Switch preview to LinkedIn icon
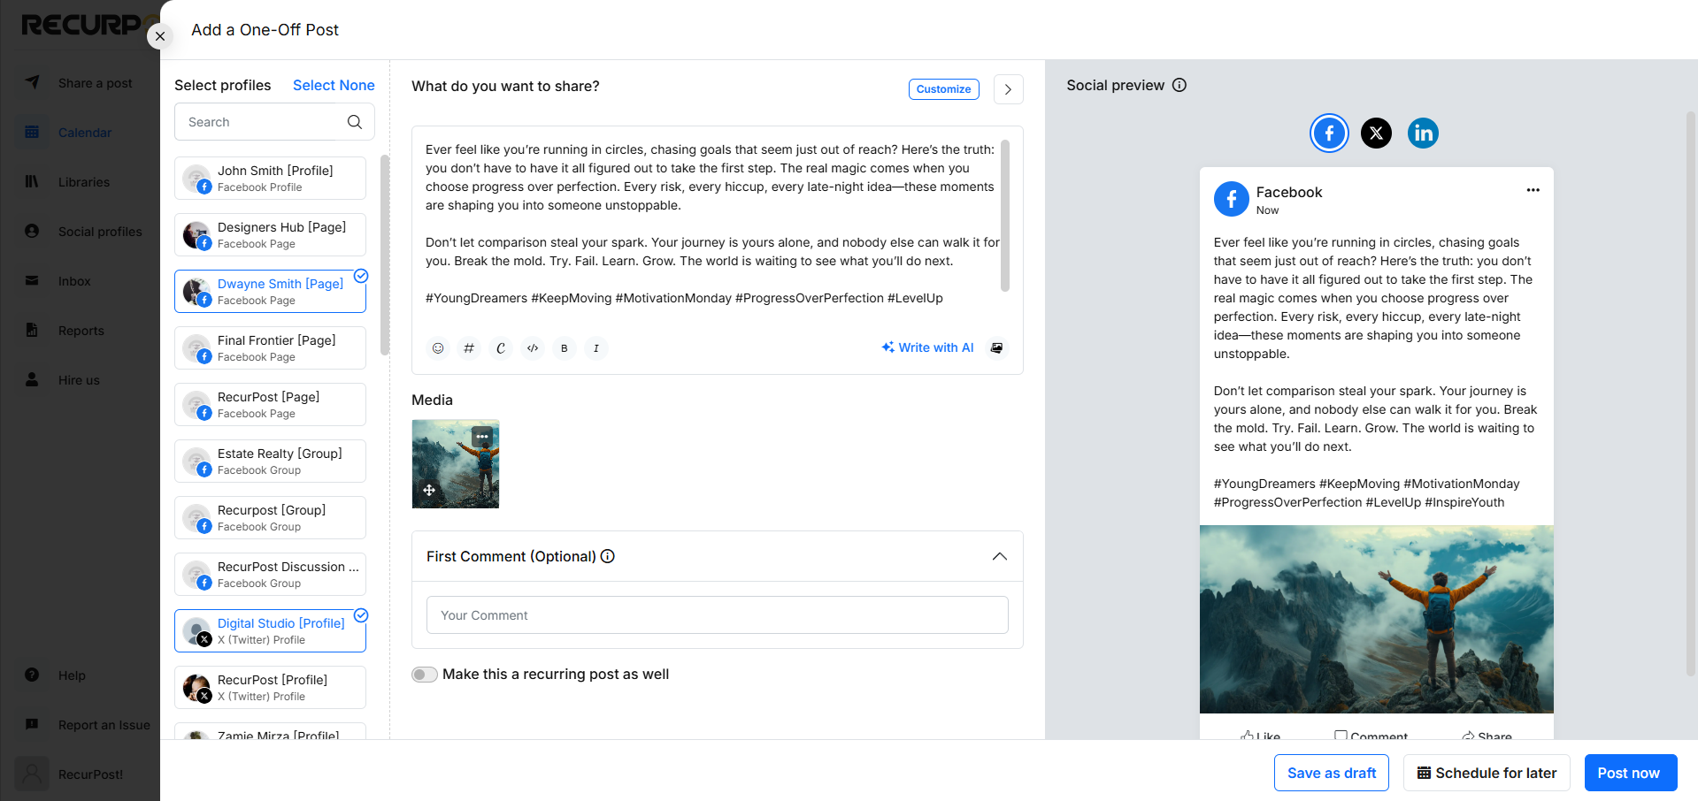 [1423, 133]
